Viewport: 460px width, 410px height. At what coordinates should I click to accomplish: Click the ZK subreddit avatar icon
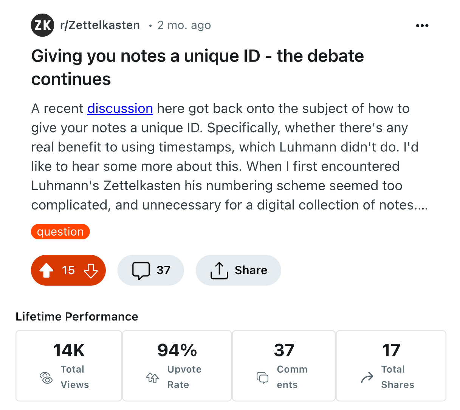click(x=42, y=25)
